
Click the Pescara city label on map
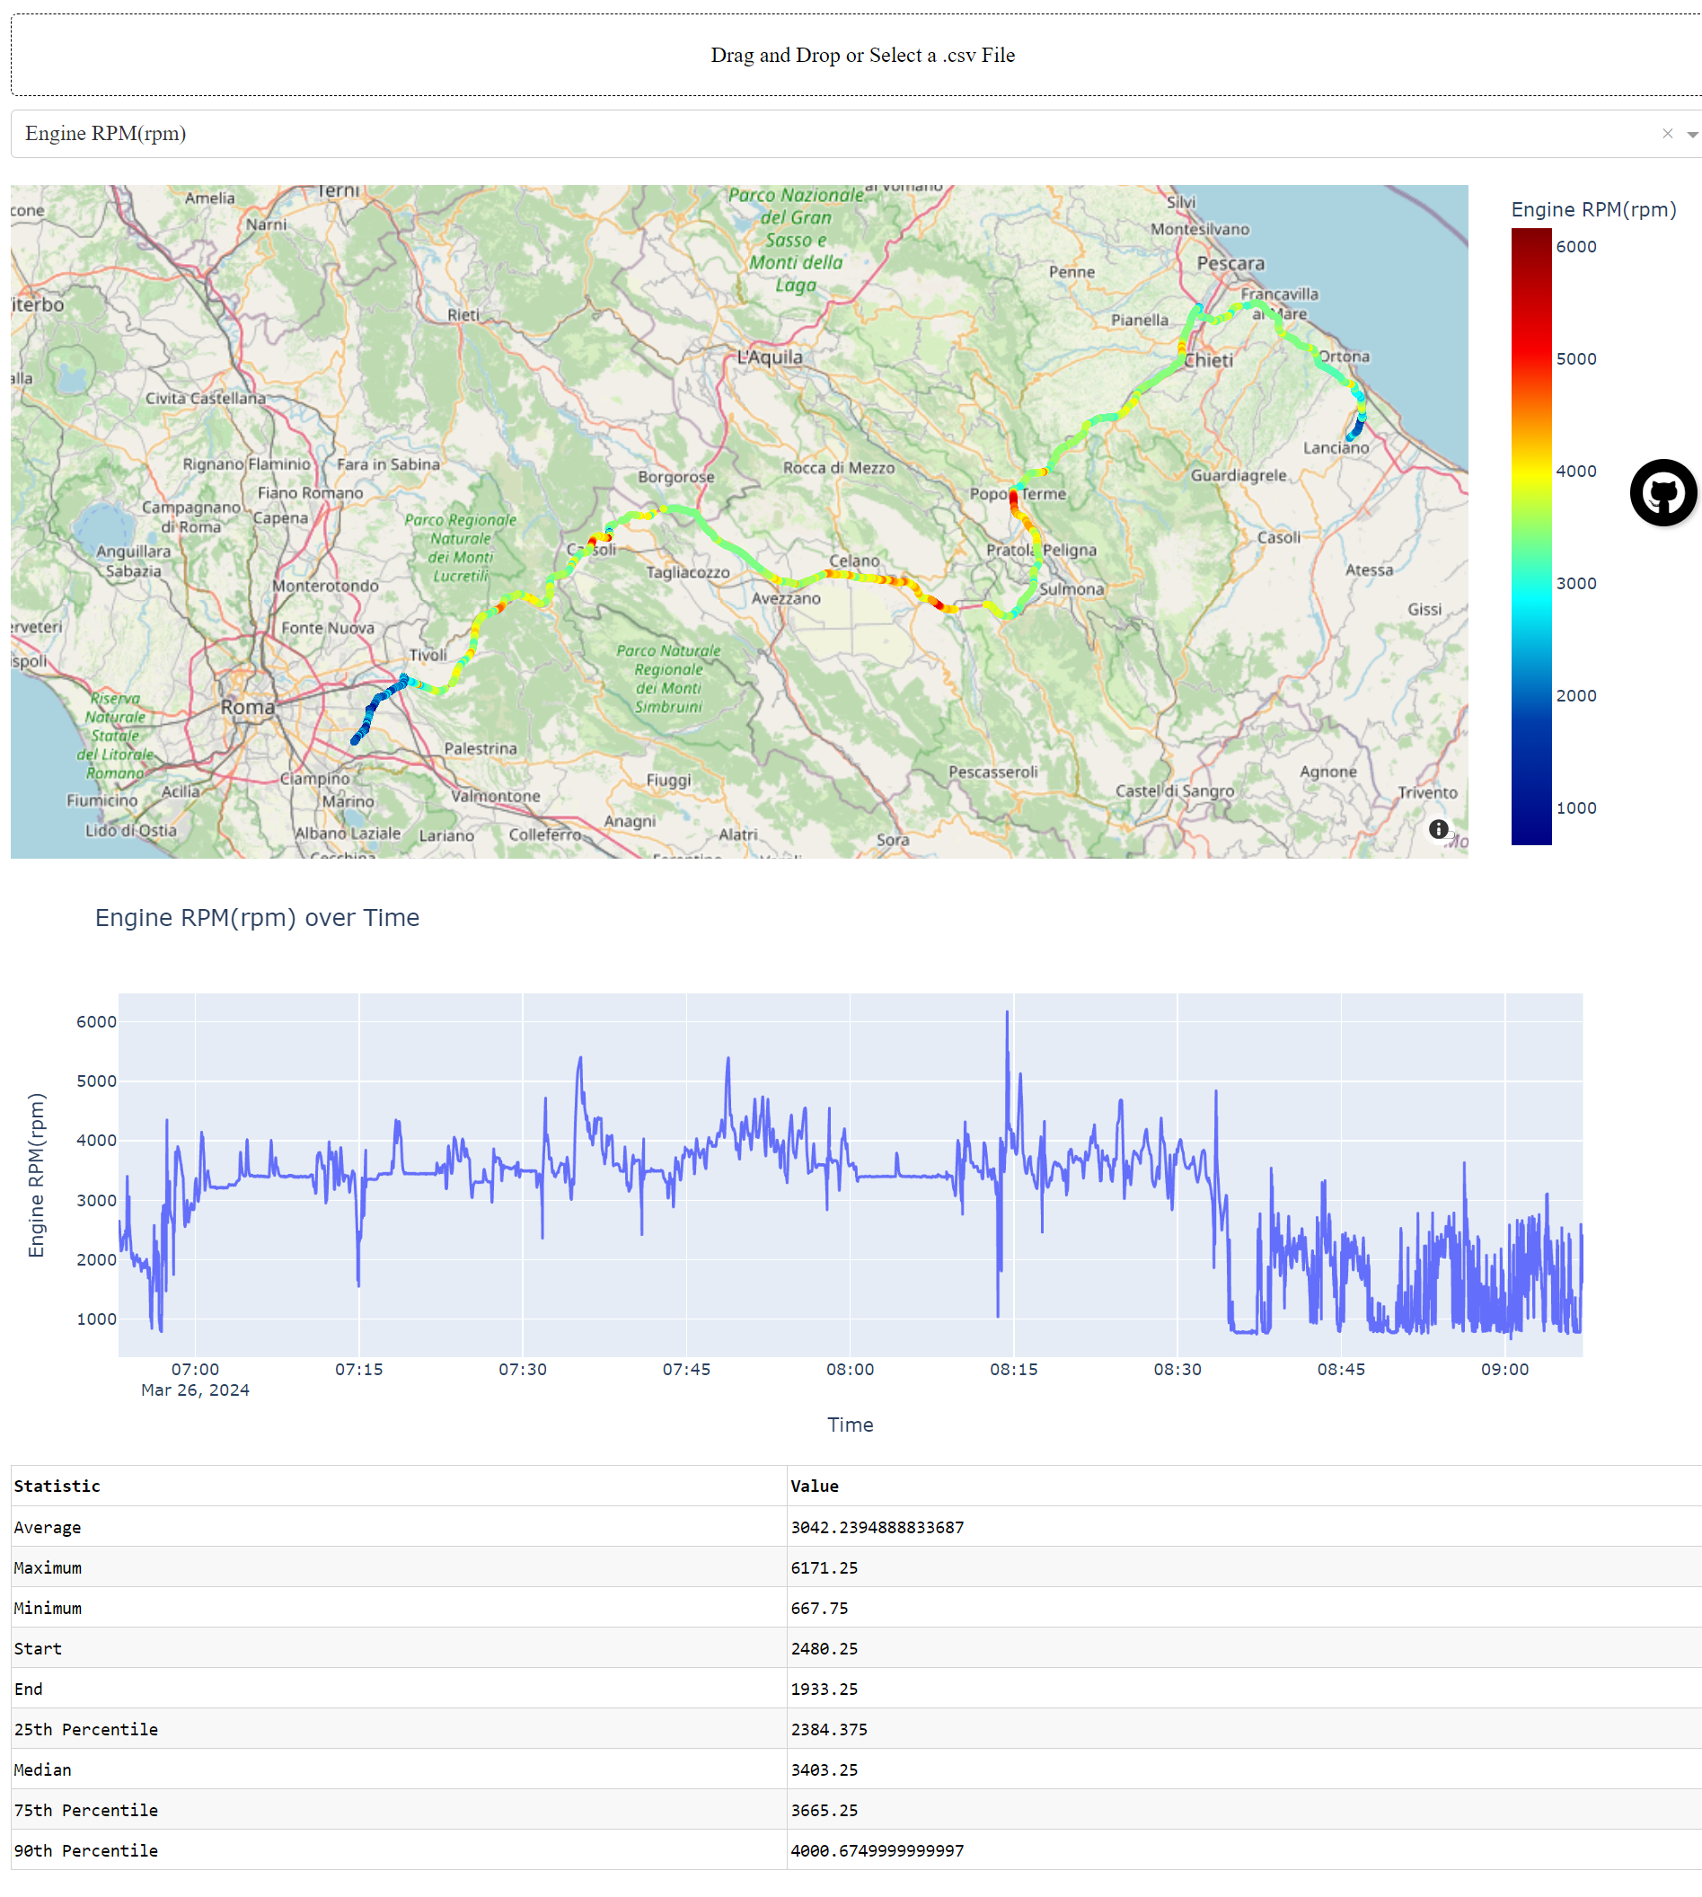(1230, 264)
